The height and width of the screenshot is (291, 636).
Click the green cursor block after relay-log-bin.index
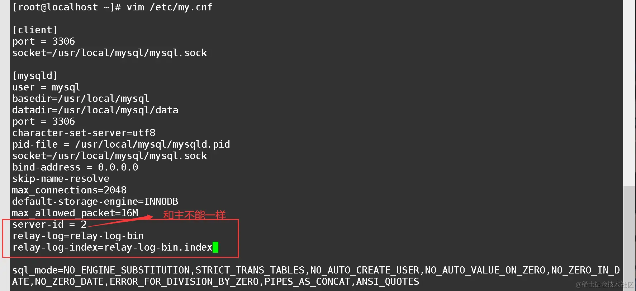215,247
